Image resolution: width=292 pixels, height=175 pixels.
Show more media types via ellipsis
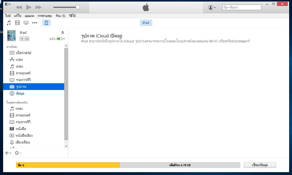tap(35, 23)
